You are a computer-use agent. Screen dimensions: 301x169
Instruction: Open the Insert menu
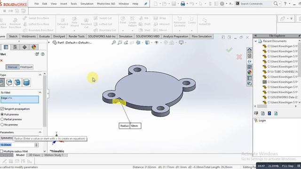click(63, 4)
